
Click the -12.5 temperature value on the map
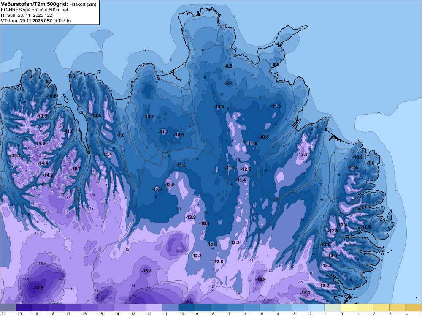246,169
